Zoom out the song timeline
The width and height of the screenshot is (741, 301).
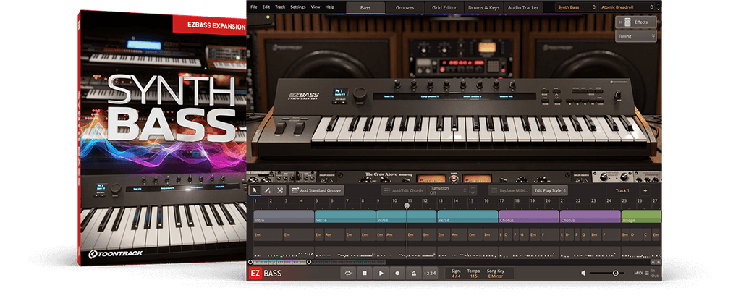(x=653, y=262)
